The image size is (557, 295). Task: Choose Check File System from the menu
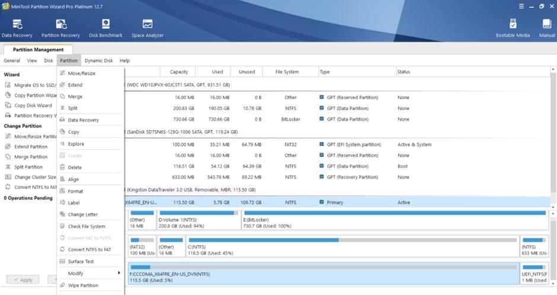click(87, 226)
